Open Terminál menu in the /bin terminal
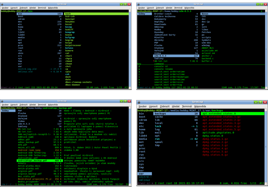This screenshot has width=268, height=189. 42,8
